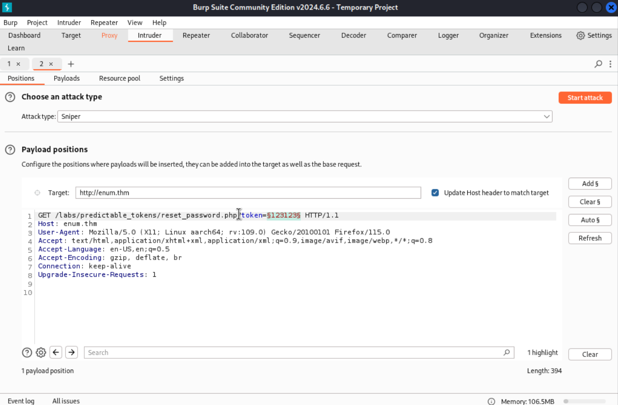
Task: Close Intruder attack tab 1
Action: pos(18,64)
